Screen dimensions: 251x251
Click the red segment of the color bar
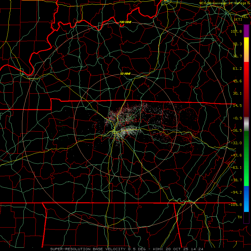246,89
